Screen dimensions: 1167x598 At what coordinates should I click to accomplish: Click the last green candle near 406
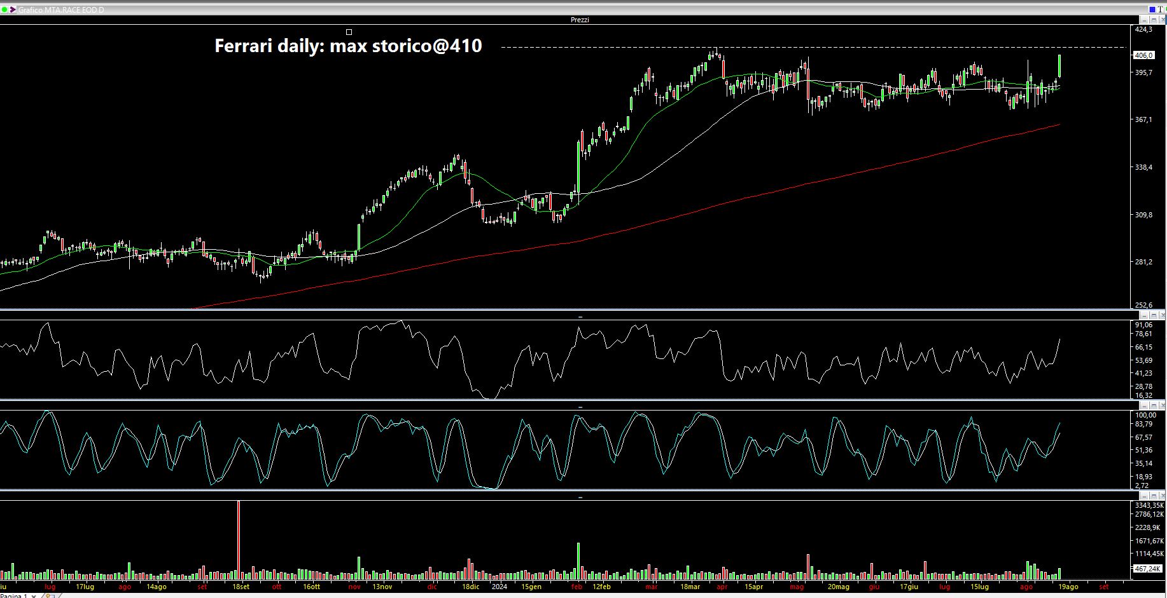click(1059, 66)
